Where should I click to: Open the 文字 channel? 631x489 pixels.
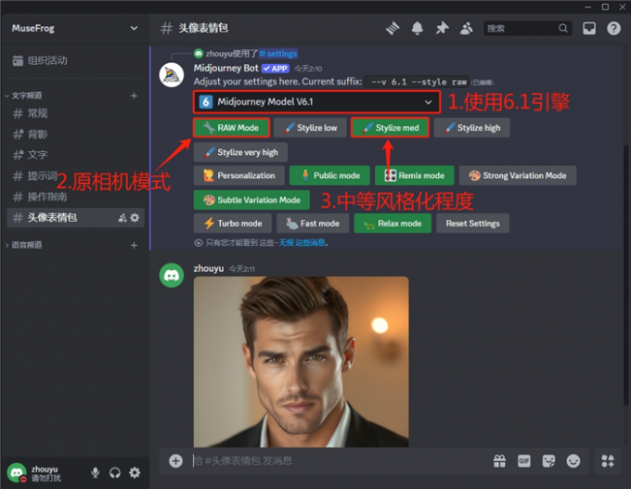pyautogui.click(x=75, y=155)
